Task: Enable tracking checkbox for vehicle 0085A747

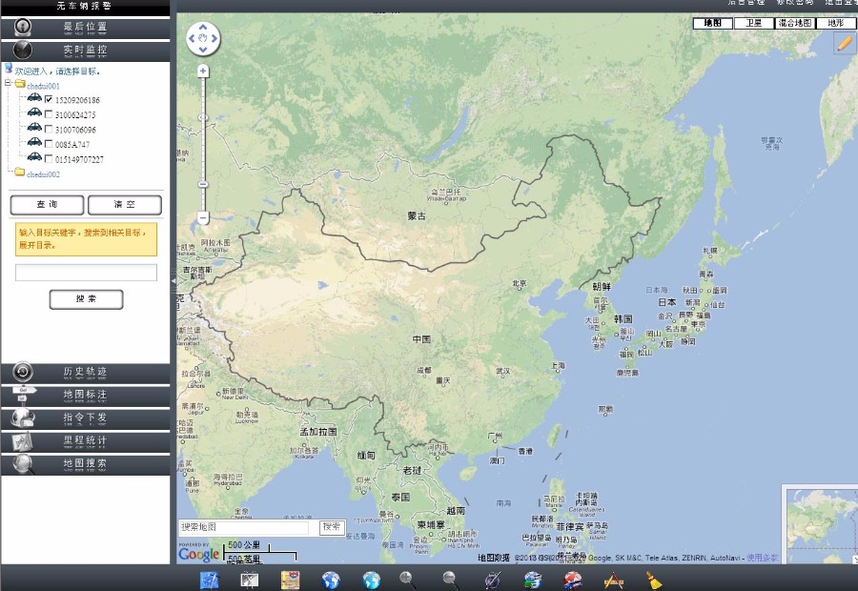Action: click(x=49, y=143)
